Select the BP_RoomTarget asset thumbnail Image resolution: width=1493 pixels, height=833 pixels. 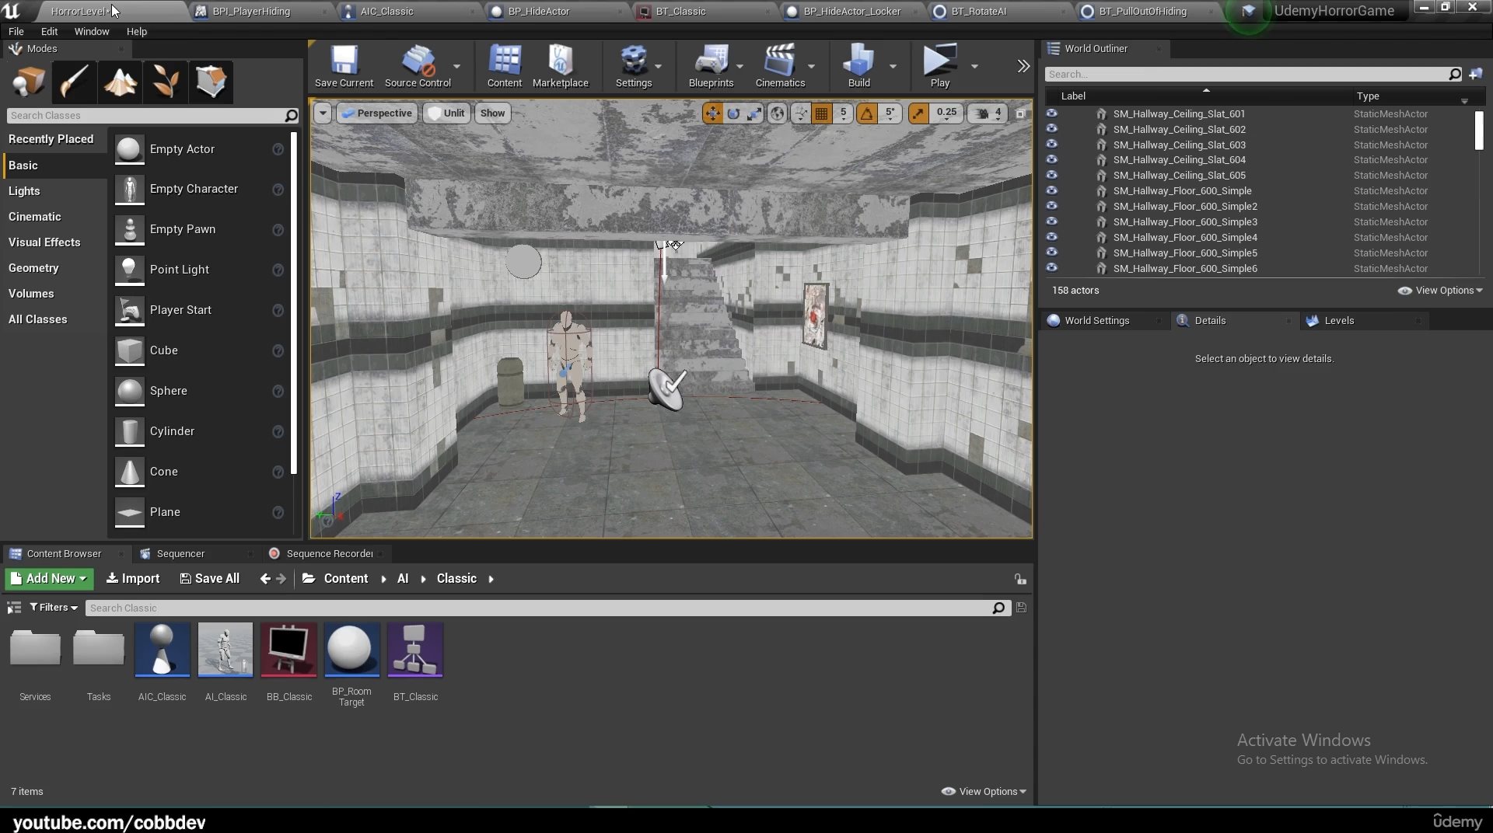[351, 650]
